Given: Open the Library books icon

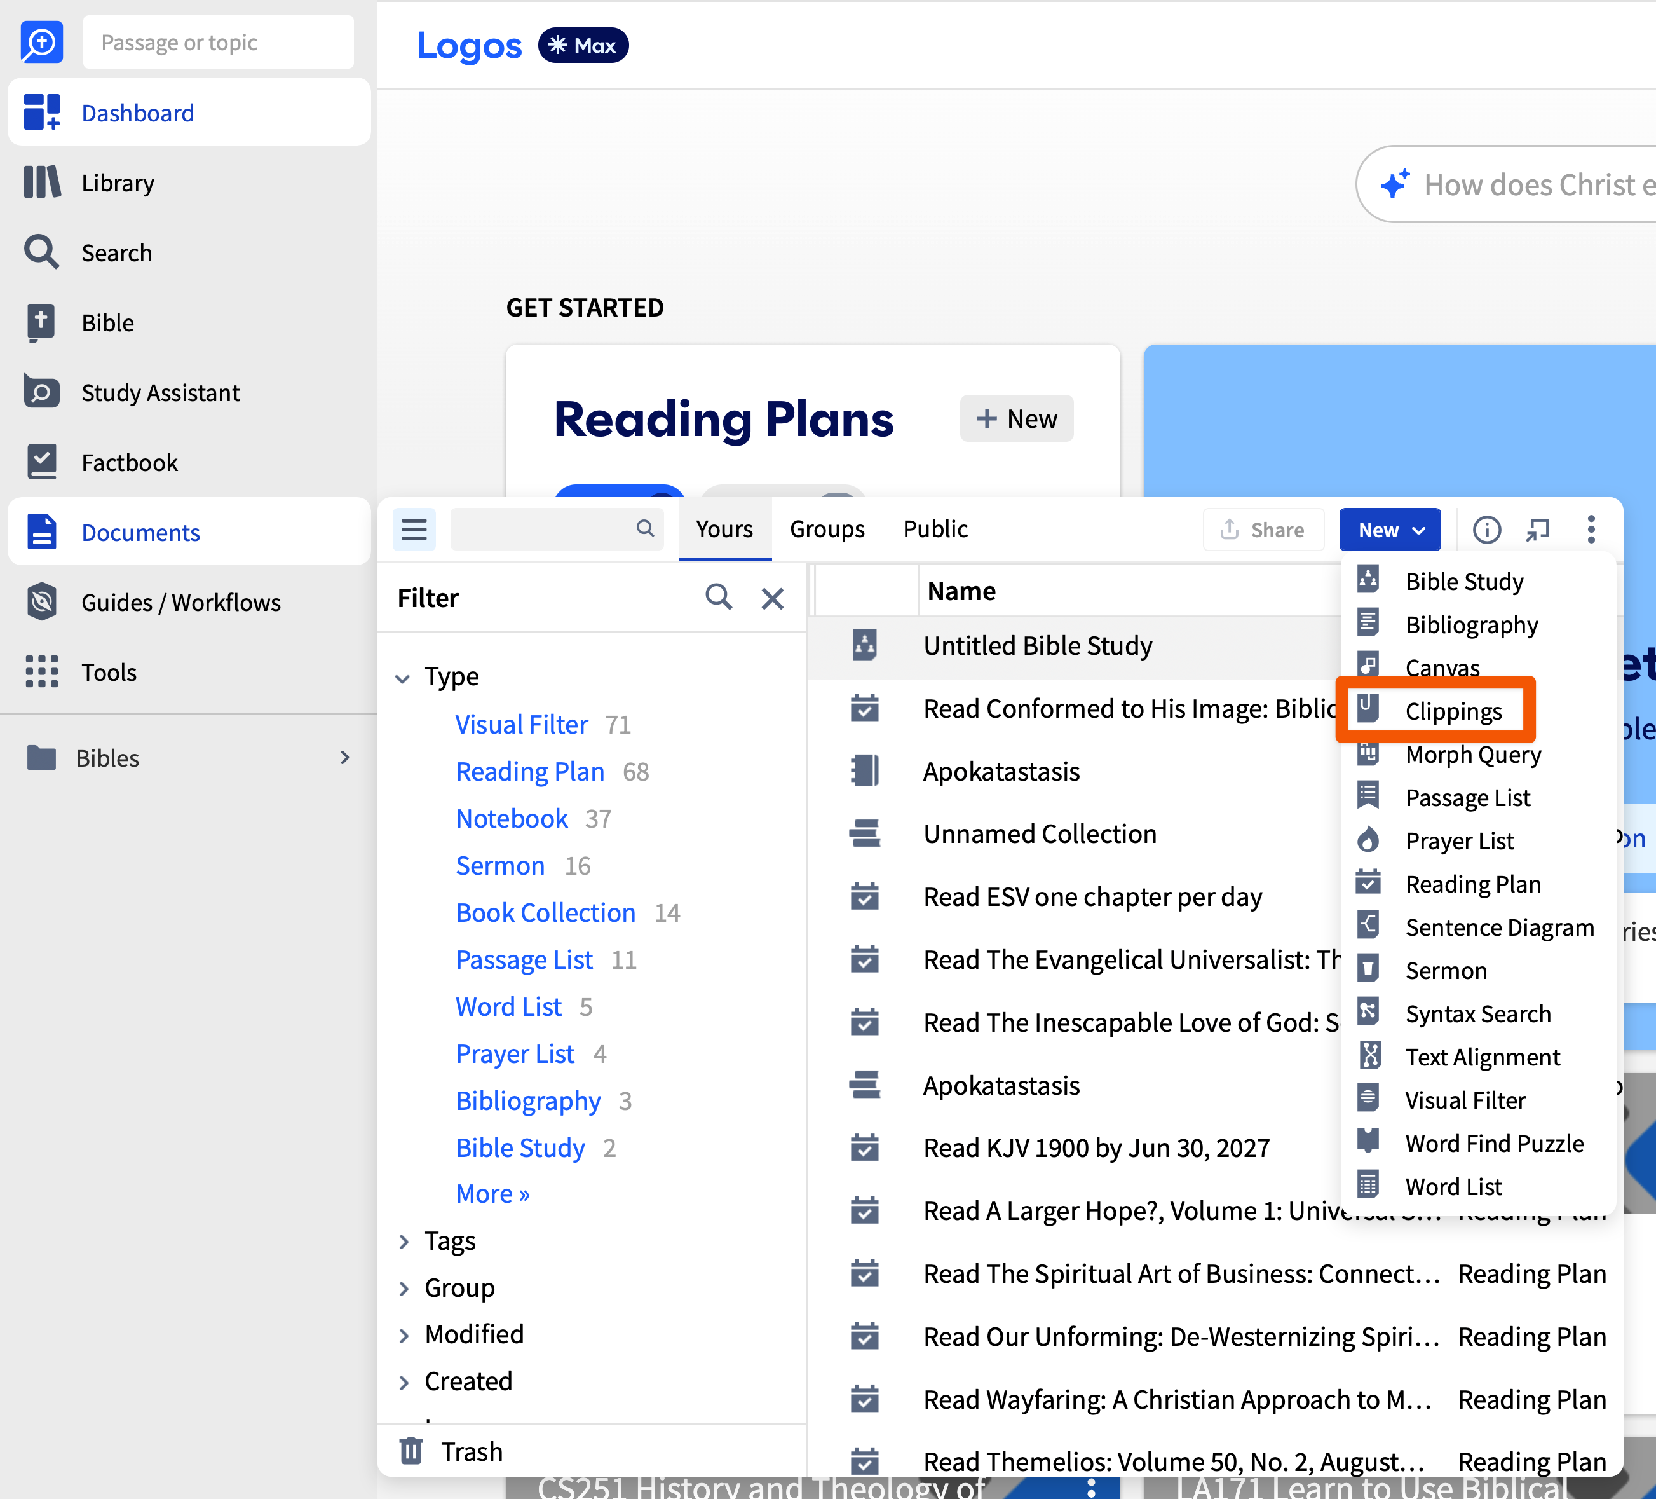Looking at the screenshot, I should [x=42, y=182].
